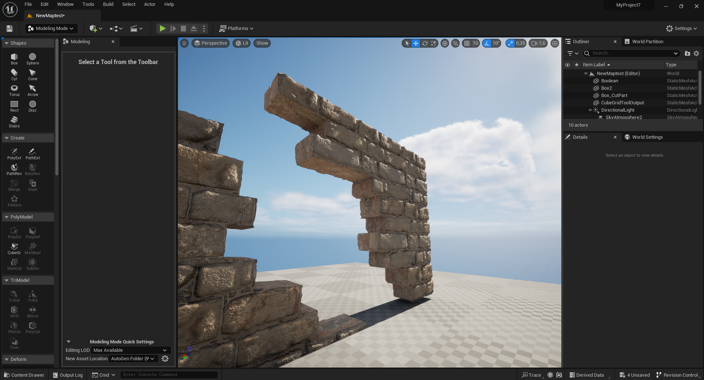Toggle grid snapping in viewport

[467, 43]
